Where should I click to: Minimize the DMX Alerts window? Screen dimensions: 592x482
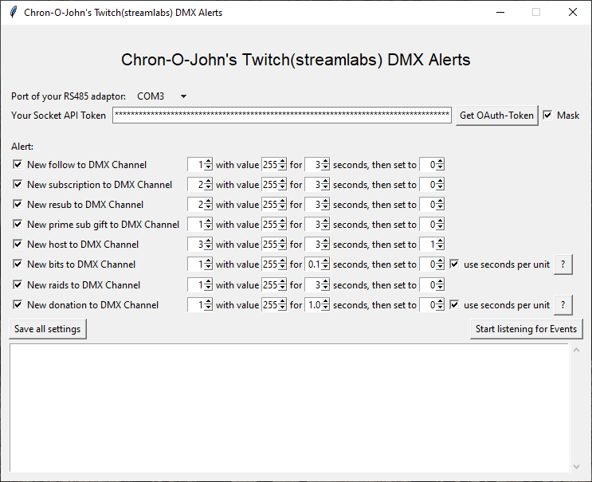500,12
